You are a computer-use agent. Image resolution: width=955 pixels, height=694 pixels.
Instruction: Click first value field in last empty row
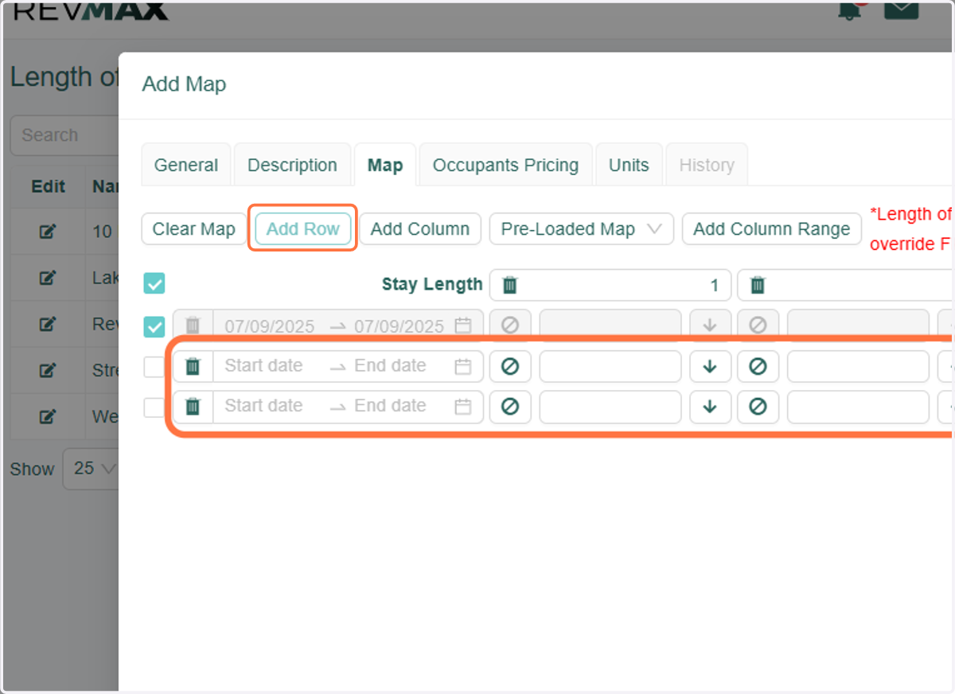[x=610, y=406]
